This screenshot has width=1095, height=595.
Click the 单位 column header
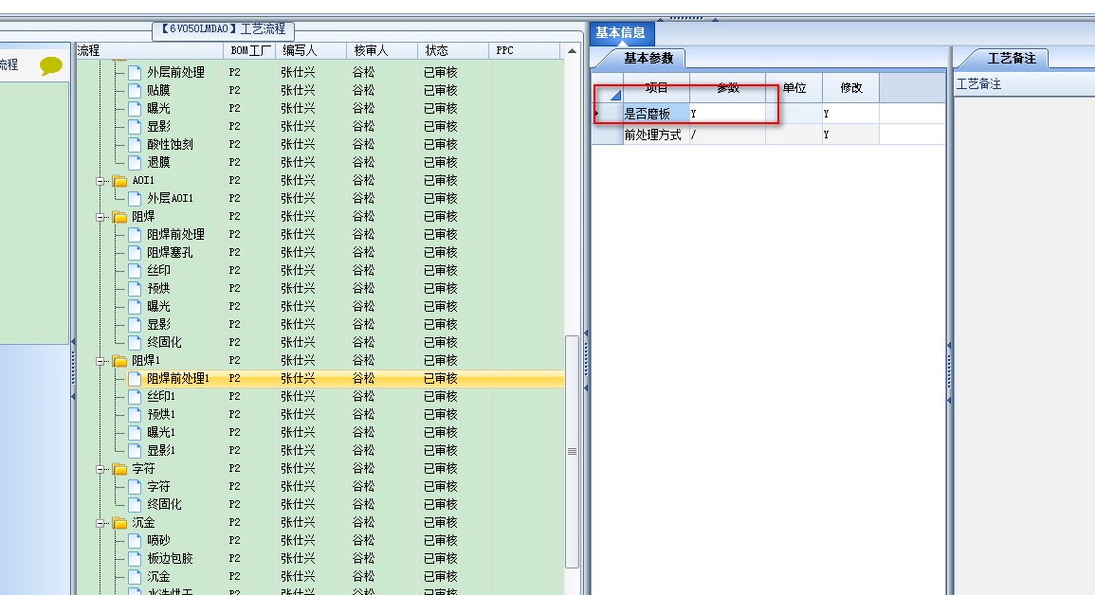click(794, 88)
